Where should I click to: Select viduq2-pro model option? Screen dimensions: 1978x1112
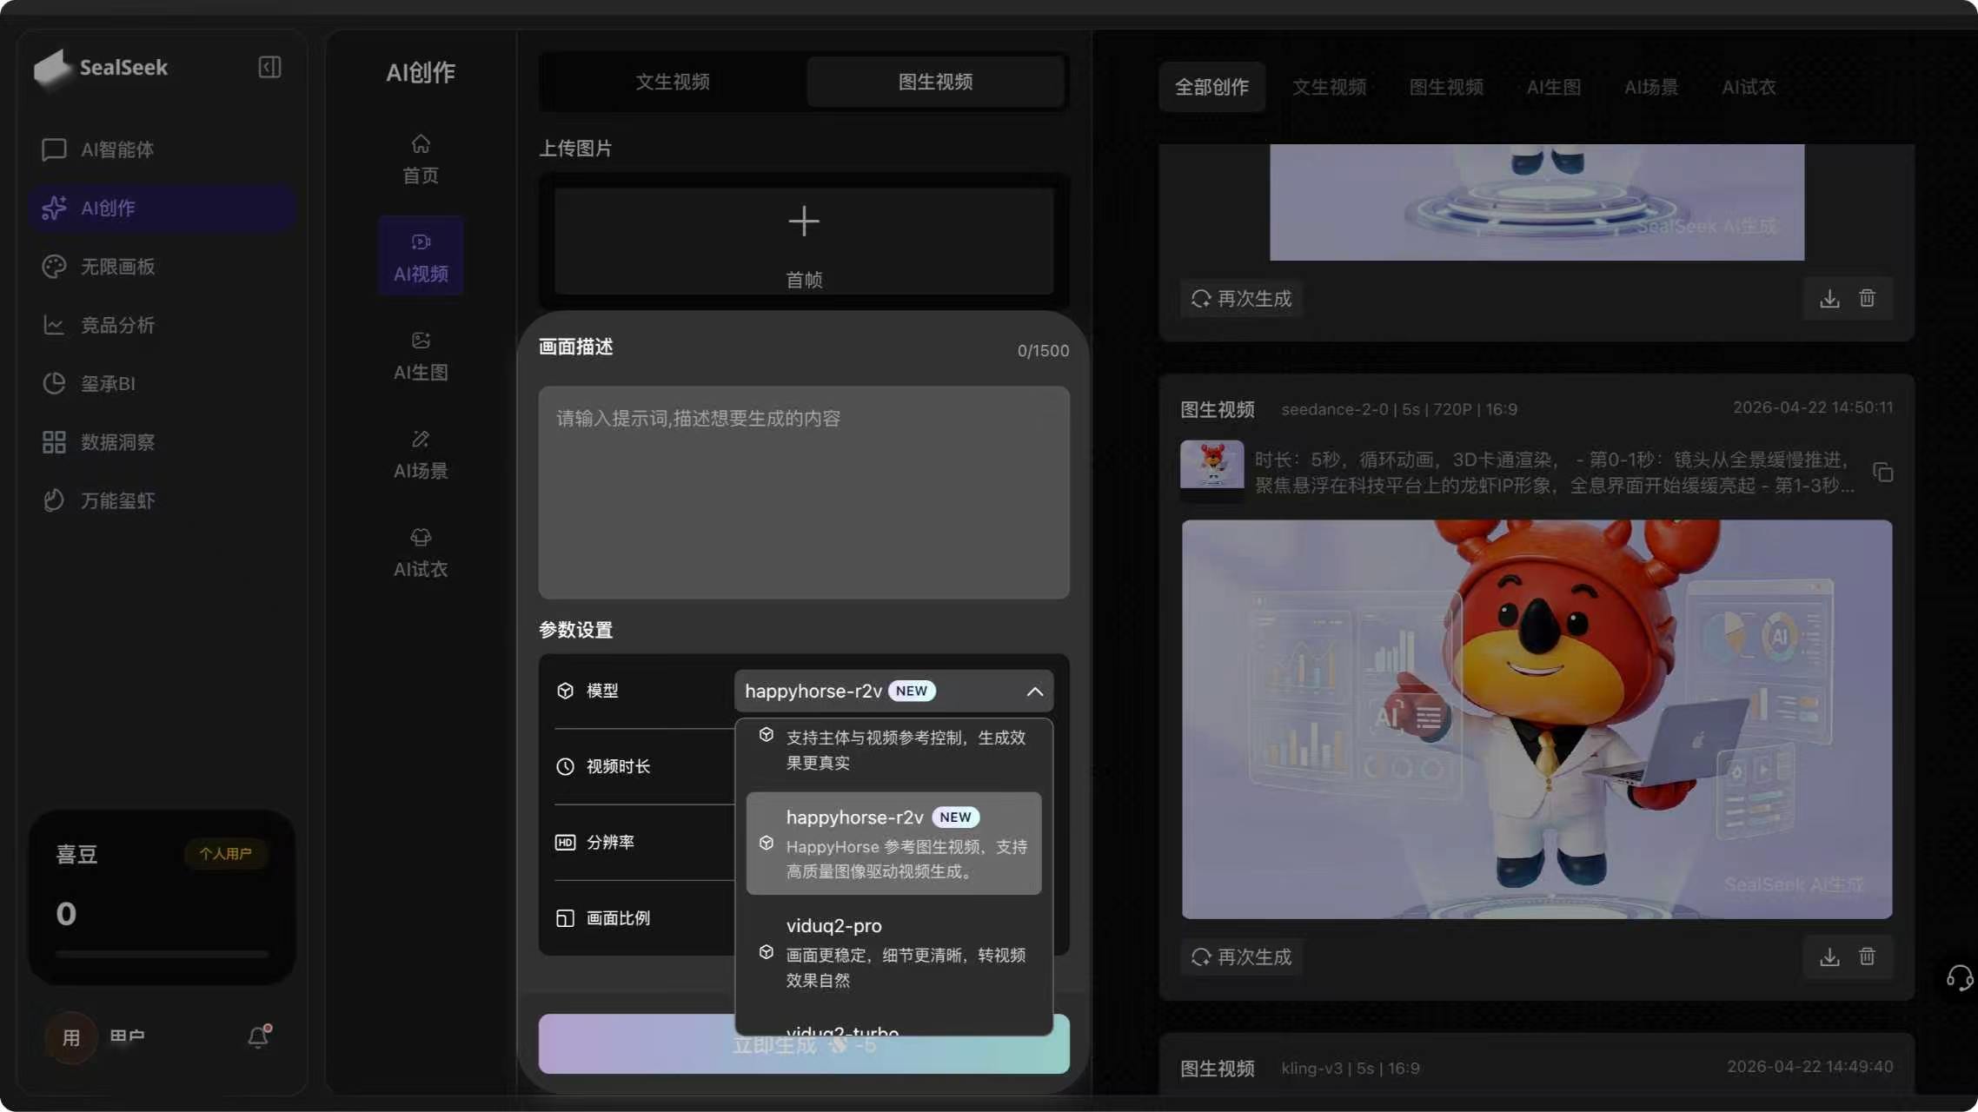893,951
